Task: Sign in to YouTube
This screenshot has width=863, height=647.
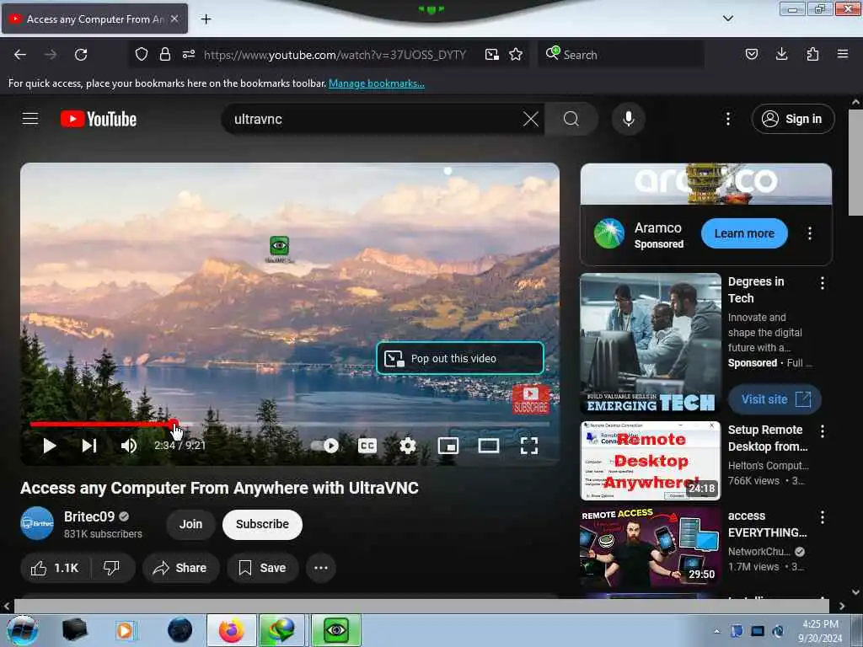Action: point(793,119)
